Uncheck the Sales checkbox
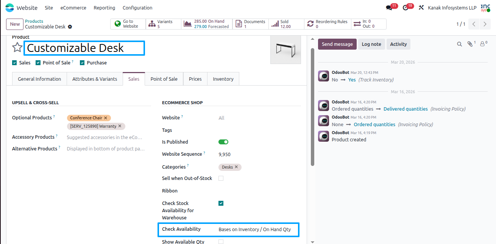This screenshot has width=496, height=244. click(14, 63)
